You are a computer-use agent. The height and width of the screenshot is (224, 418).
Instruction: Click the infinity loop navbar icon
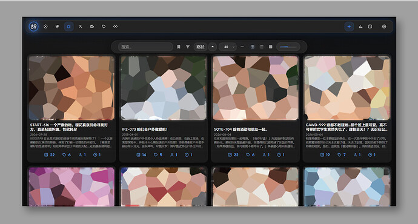click(x=116, y=27)
